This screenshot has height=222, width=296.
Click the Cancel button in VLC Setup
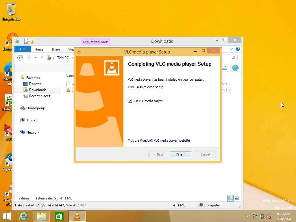pos(205,154)
